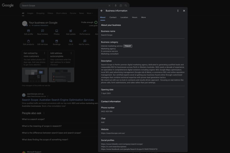Click the Edit products icon

coord(28,41)
